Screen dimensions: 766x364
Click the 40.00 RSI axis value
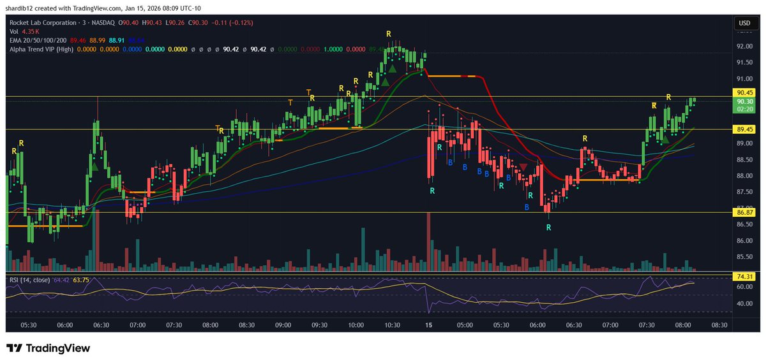pos(744,304)
